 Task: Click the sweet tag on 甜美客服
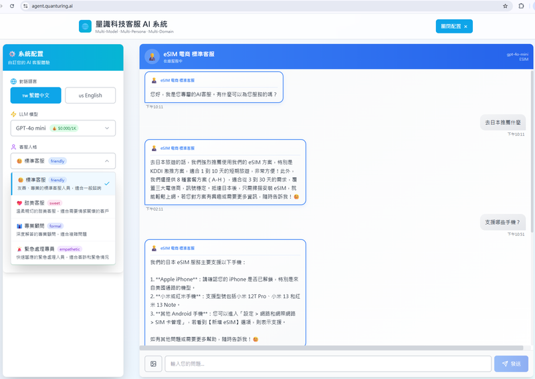click(55, 203)
